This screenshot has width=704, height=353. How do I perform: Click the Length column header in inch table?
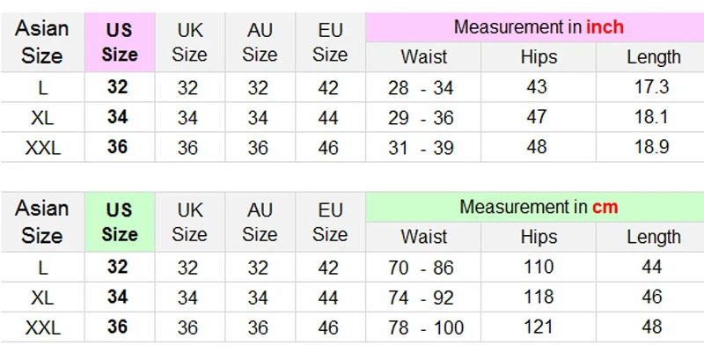(653, 57)
